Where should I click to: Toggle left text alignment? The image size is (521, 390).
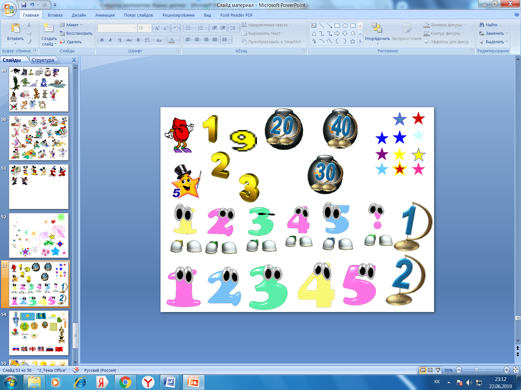click(188, 40)
